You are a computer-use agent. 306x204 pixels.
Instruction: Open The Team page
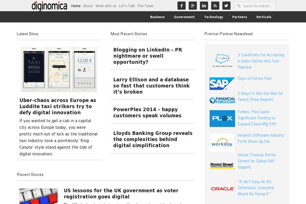pyautogui.click(x=145, y=6)
